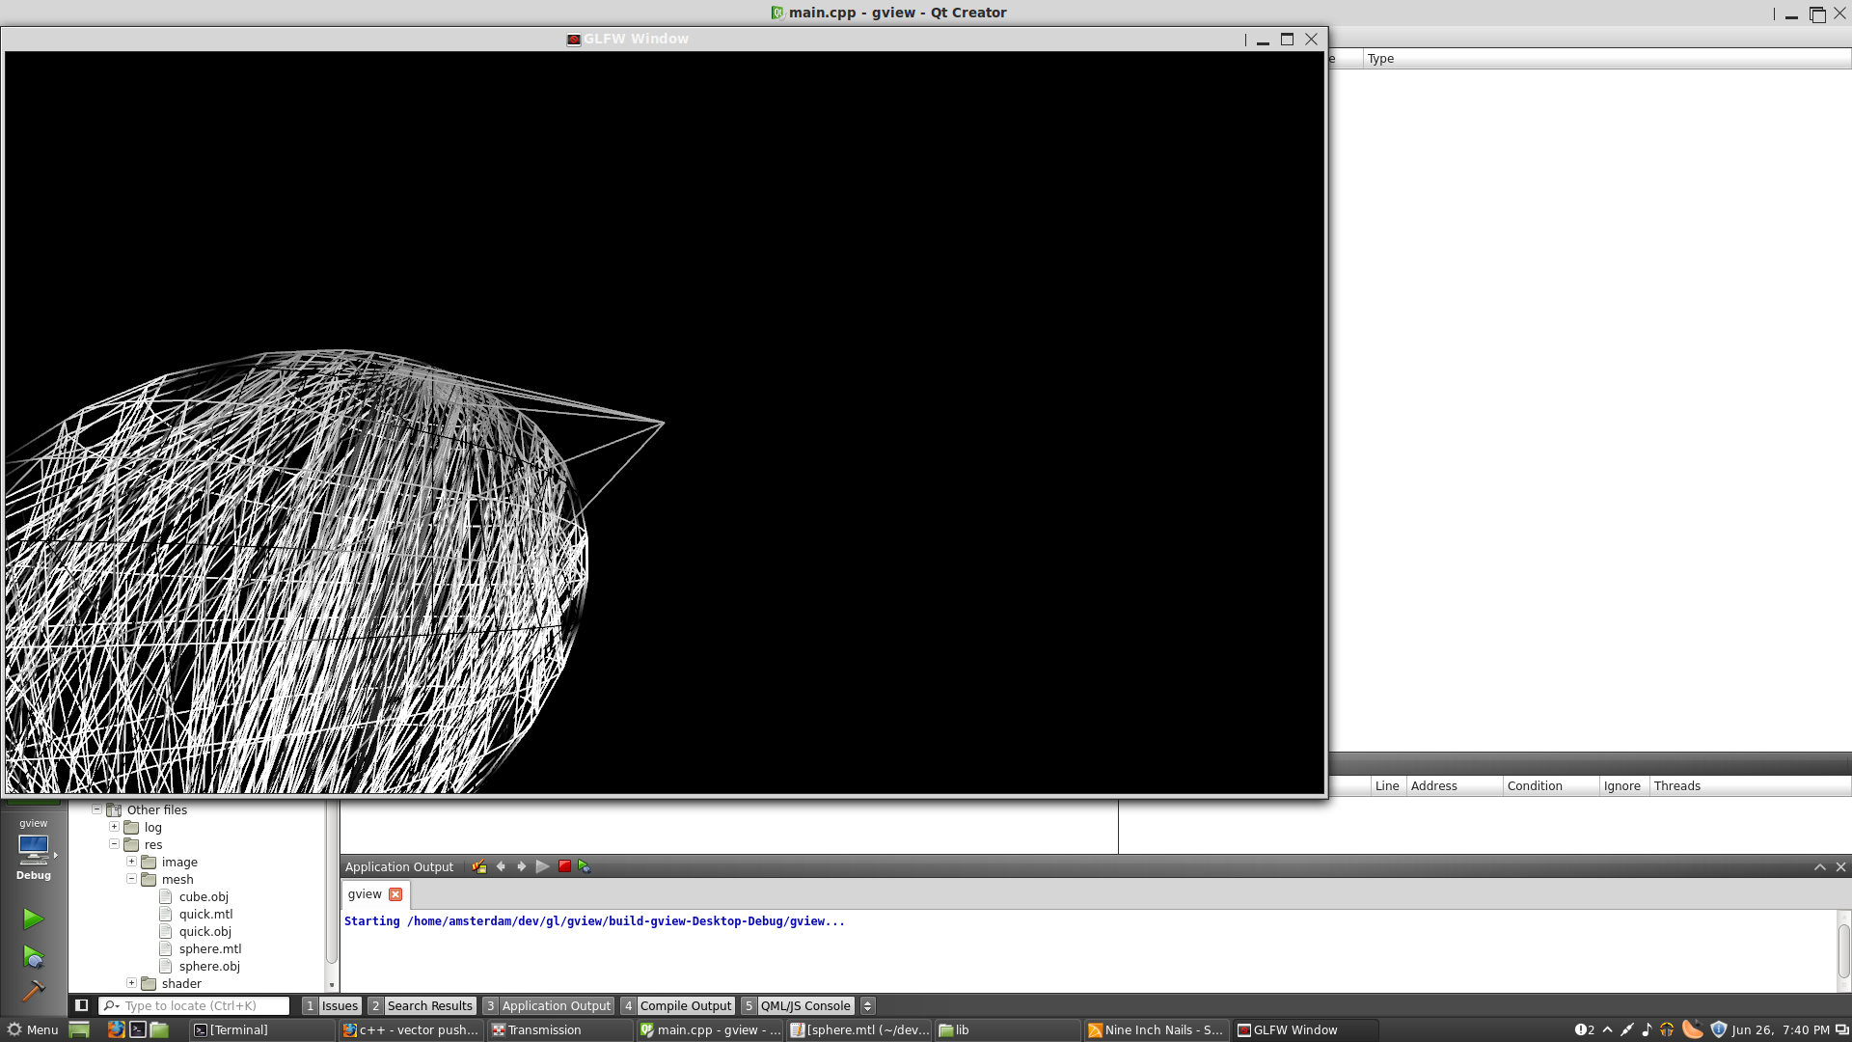The width and height of the screenshot is (1852, 1042).
Task: Expand the mesh folder in file tree
Action: (x=132, y=879)
